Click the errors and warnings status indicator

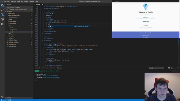[x=10, y=100]
